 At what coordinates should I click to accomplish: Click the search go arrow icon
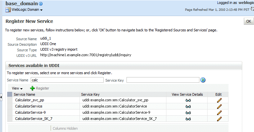(203, 80)
